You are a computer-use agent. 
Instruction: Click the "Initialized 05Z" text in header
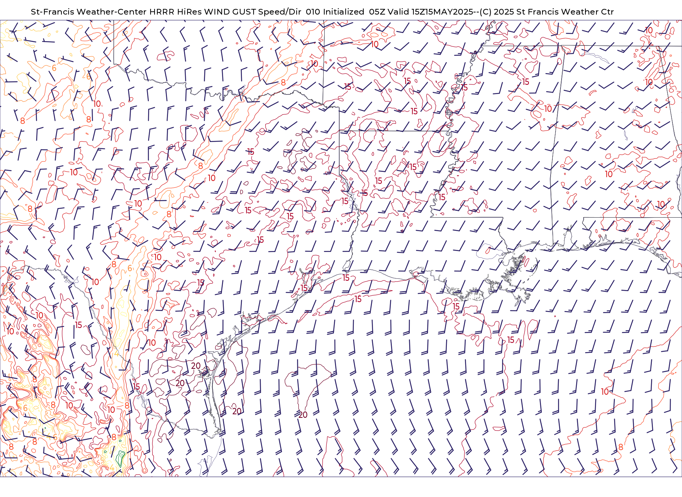pos(354,12)
